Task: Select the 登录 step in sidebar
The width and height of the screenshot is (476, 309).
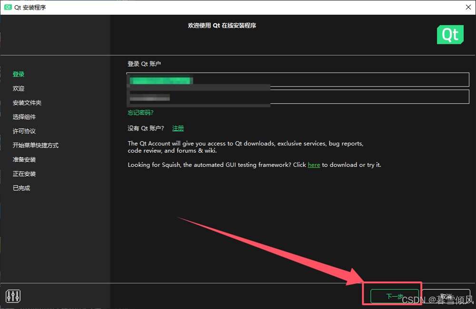Action: (x=19, y=74)
